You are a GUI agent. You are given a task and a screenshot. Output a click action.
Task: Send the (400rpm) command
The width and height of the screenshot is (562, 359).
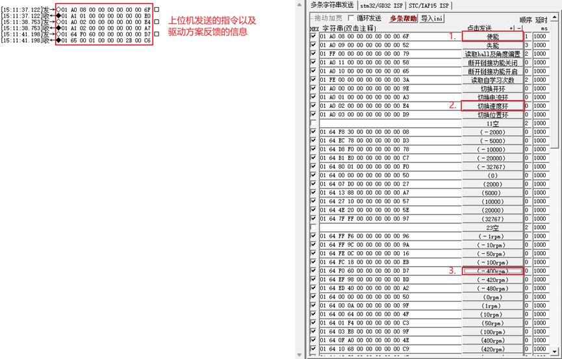[x=492, y=341]
